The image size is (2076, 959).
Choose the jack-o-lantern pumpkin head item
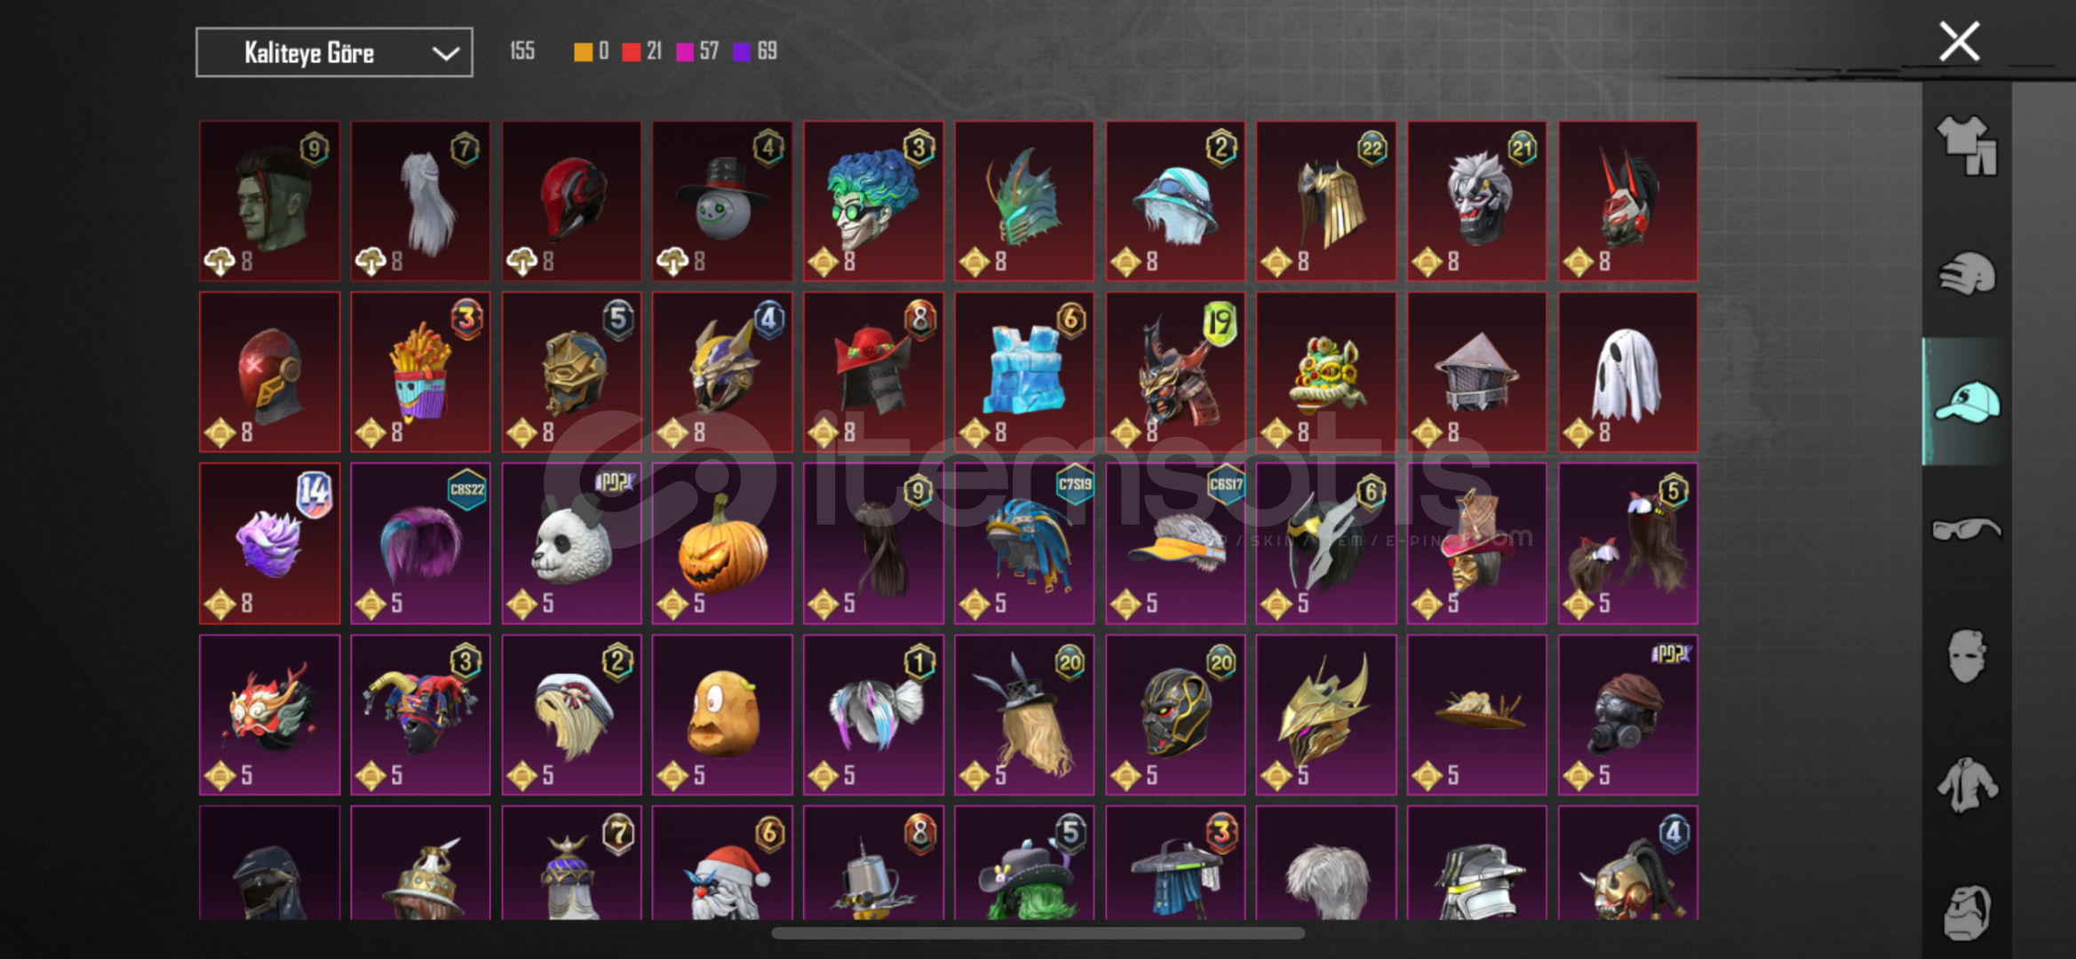point(722,543)
